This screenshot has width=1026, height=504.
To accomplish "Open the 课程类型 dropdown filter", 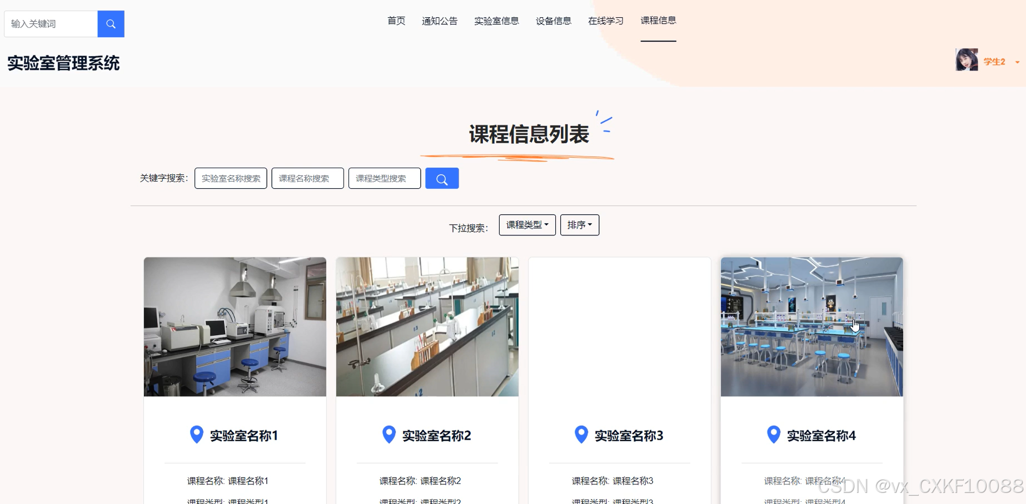I will [527, 225].
